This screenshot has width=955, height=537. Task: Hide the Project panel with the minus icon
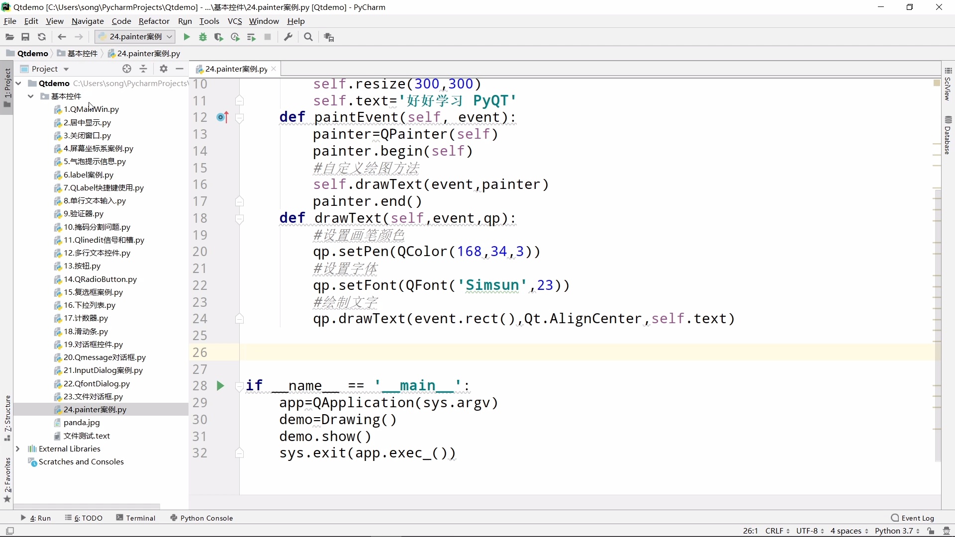180,69
